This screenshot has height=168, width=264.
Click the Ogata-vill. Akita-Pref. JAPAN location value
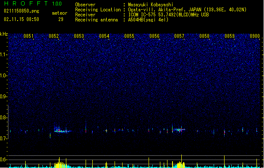click(187, 10)
